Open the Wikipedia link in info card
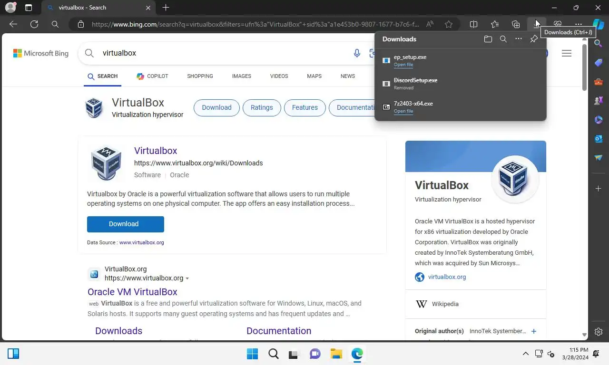609x365 pixels. (x=445, y=304)
